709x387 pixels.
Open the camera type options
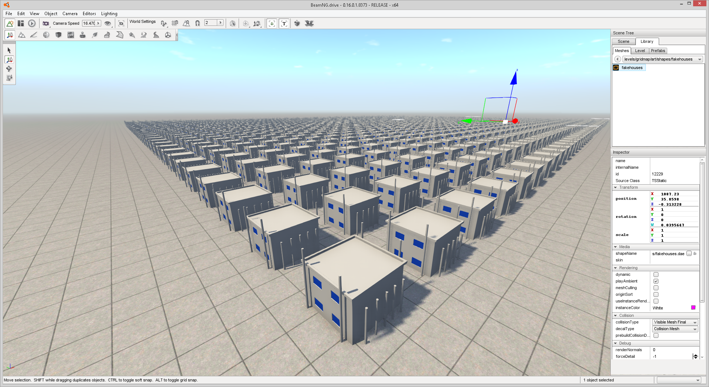coord(46,23)
